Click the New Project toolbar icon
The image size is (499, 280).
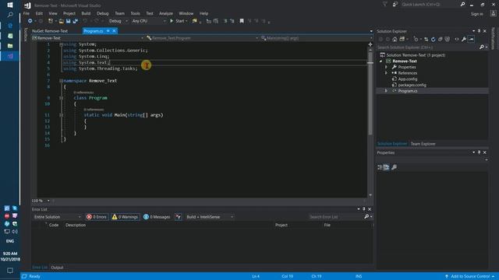[x=50, y=21]
